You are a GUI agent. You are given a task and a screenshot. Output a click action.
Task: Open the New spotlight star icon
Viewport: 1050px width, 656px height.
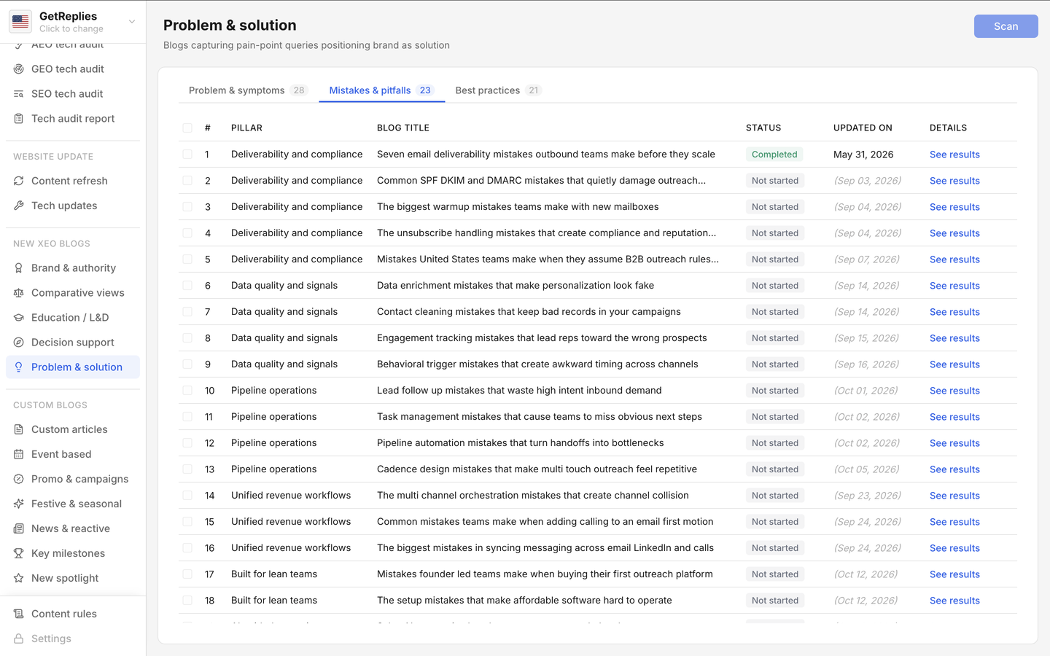point(19,578)
